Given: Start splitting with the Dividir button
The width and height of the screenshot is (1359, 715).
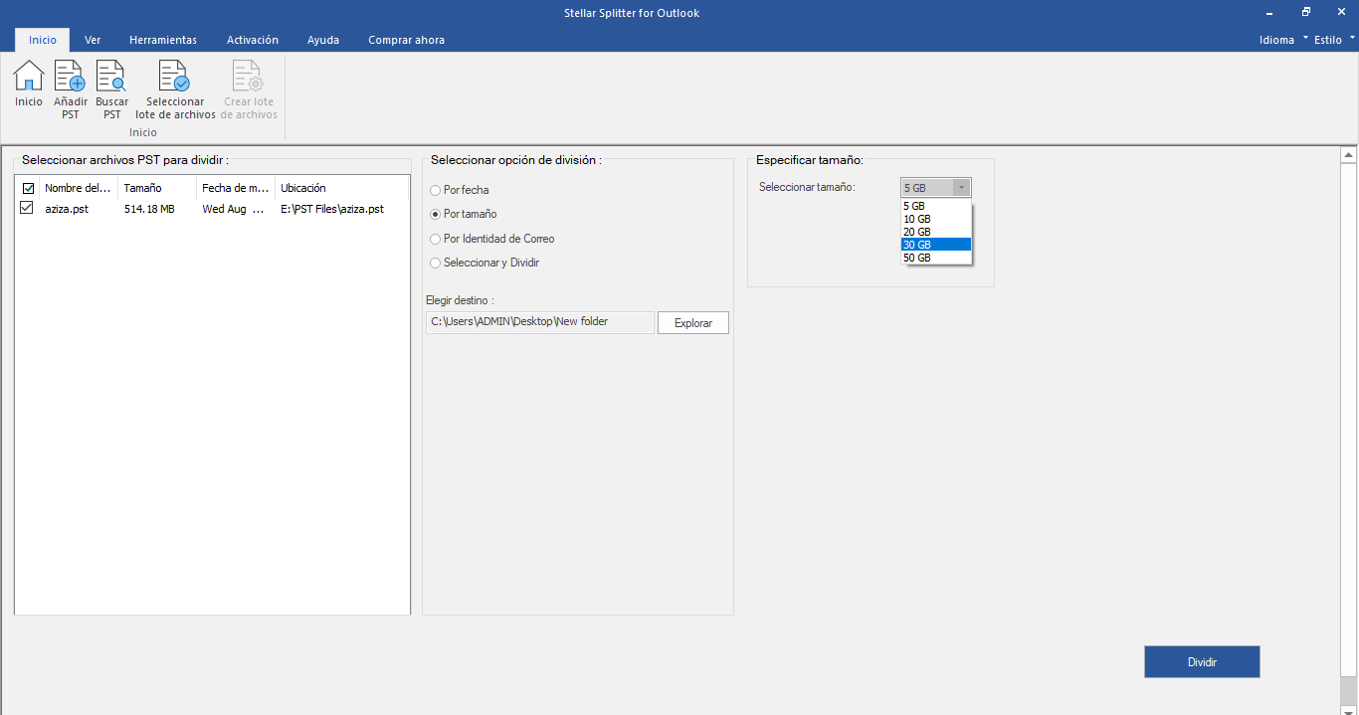Looking at the screenshot, I should pyautogui.click(x=1202, y=662).
